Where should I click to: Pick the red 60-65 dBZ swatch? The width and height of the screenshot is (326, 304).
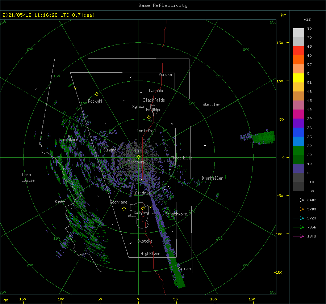coord(298,51)
